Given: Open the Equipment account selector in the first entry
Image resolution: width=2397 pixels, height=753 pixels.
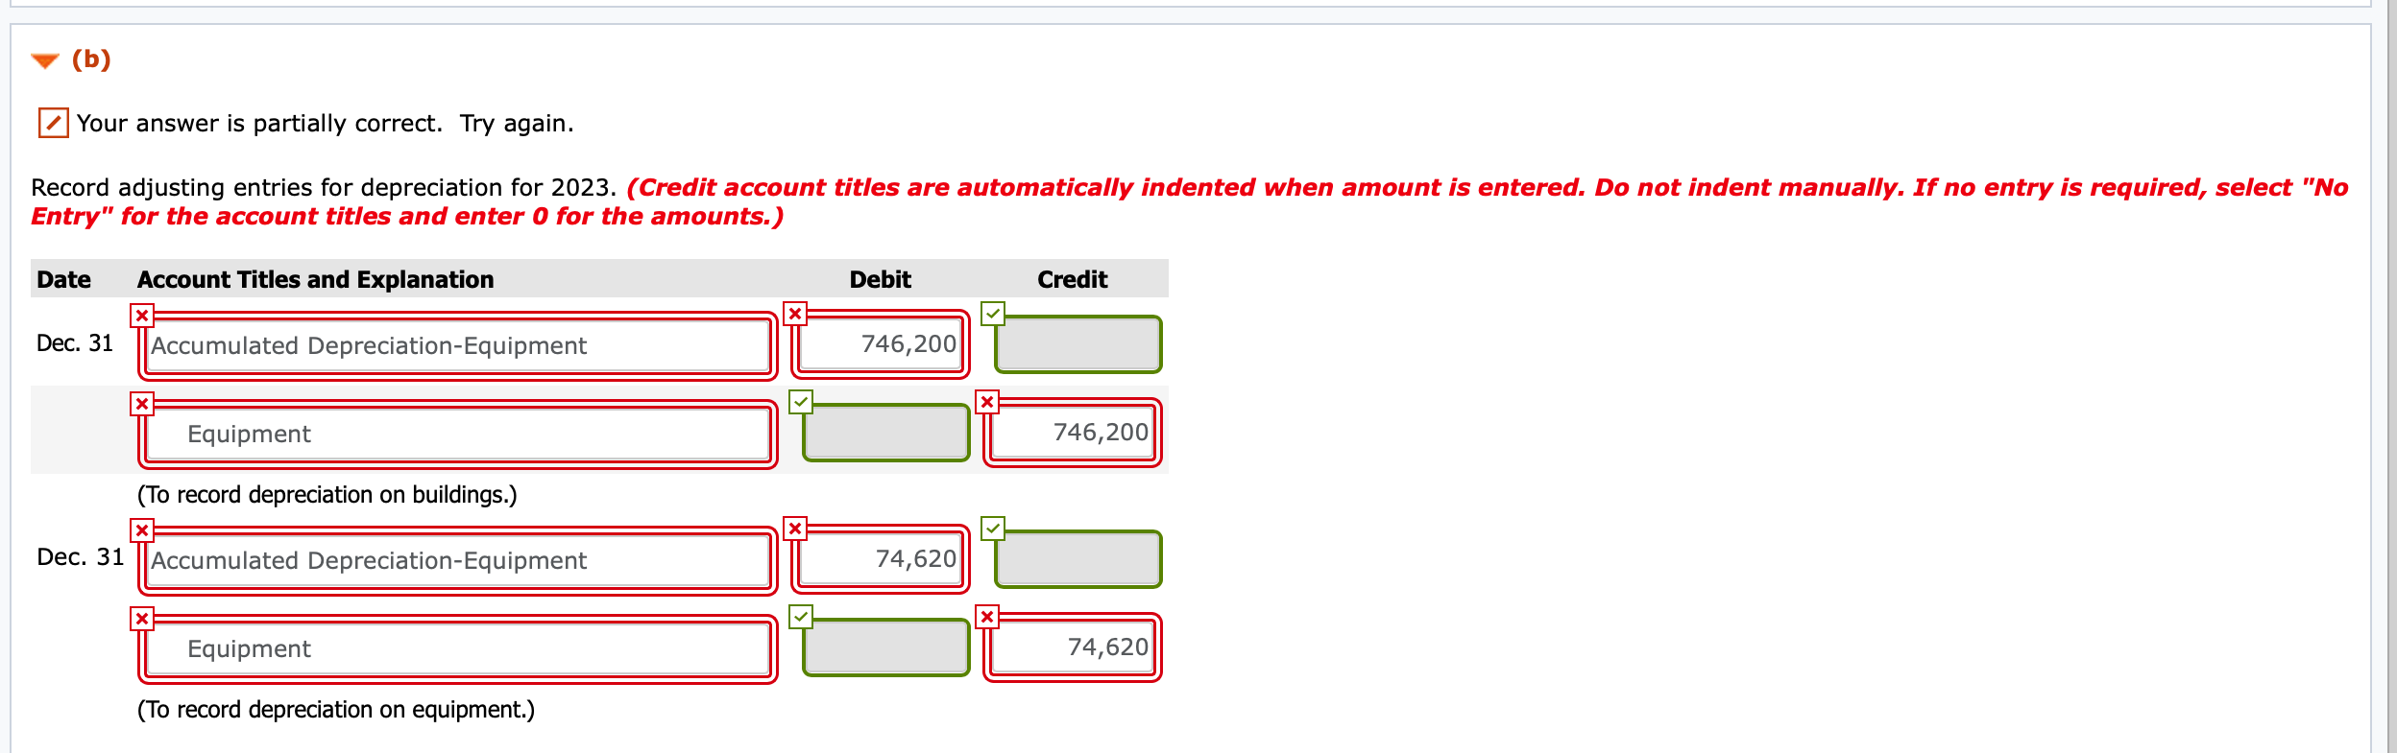Looking at the screenshot, I should tap(459, 434).
